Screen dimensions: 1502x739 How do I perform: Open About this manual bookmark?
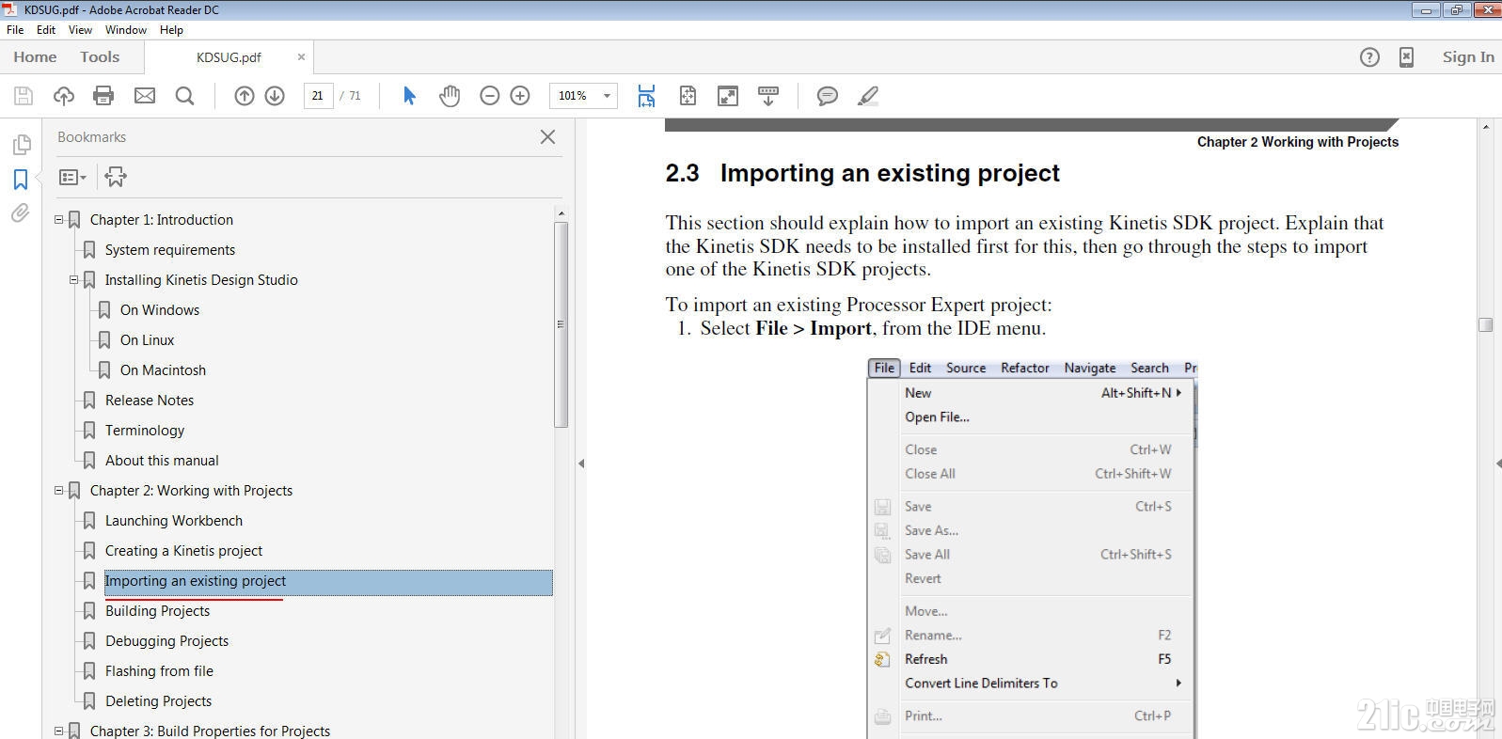[162, 461]
